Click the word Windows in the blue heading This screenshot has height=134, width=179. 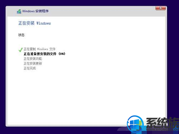[x=44, y=23]
